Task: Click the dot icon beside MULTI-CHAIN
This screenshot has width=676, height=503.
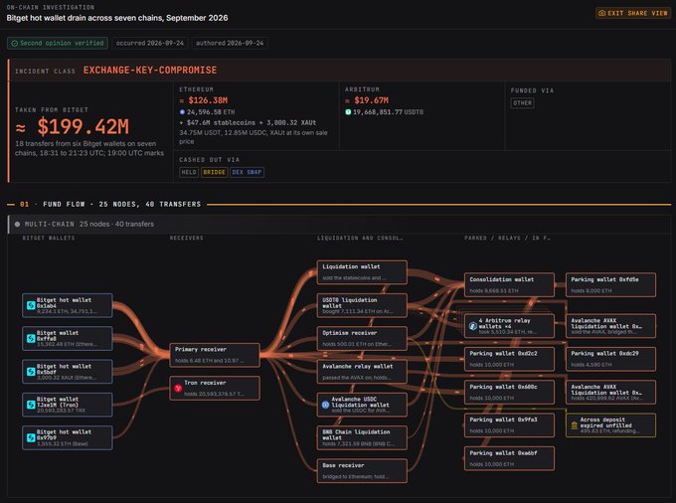Action: (x=17, y=224)
